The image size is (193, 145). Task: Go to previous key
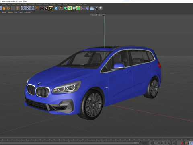pos(156,143)
